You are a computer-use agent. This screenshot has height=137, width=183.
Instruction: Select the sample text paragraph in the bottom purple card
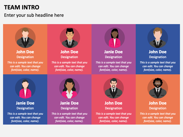[69, 117]
